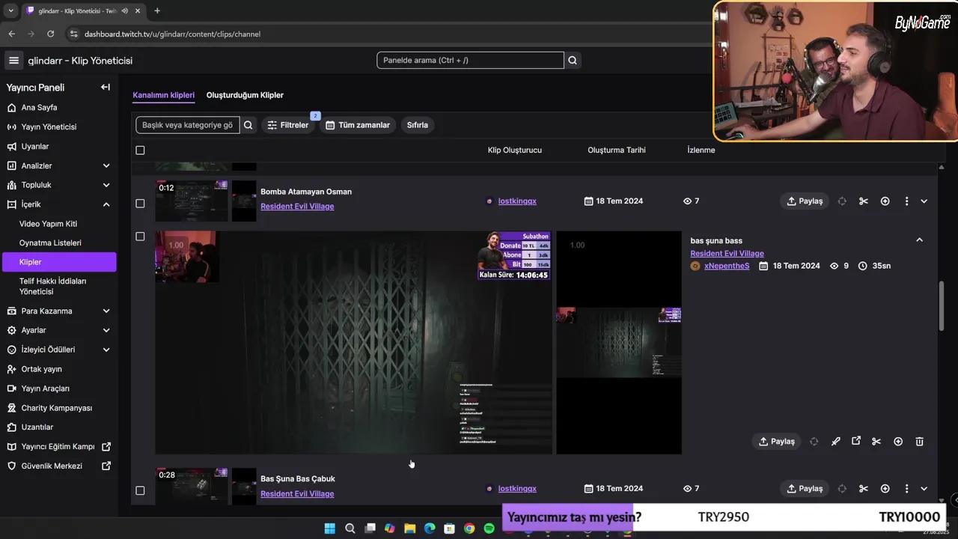Open xNepentheS creator profile link
This screenshot has height=539, width=958.
pyautogui.click(x=727, y=266)
